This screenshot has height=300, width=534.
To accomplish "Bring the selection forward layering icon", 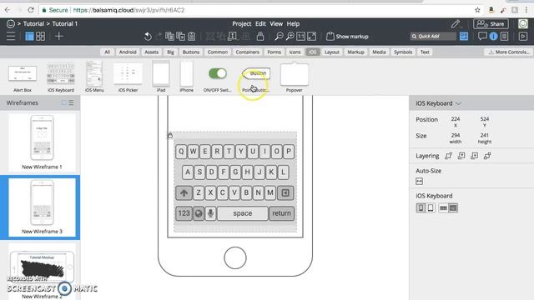I will [461, 156].
